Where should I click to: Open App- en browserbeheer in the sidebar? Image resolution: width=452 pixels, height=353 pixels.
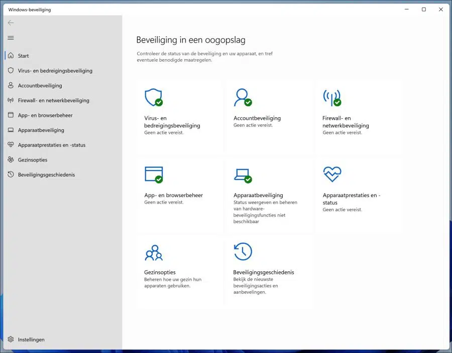click(63, 115)
